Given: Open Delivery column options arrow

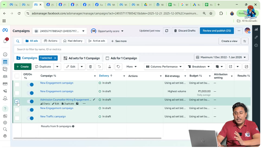Looking at the screenshot, I should (124, 76).
